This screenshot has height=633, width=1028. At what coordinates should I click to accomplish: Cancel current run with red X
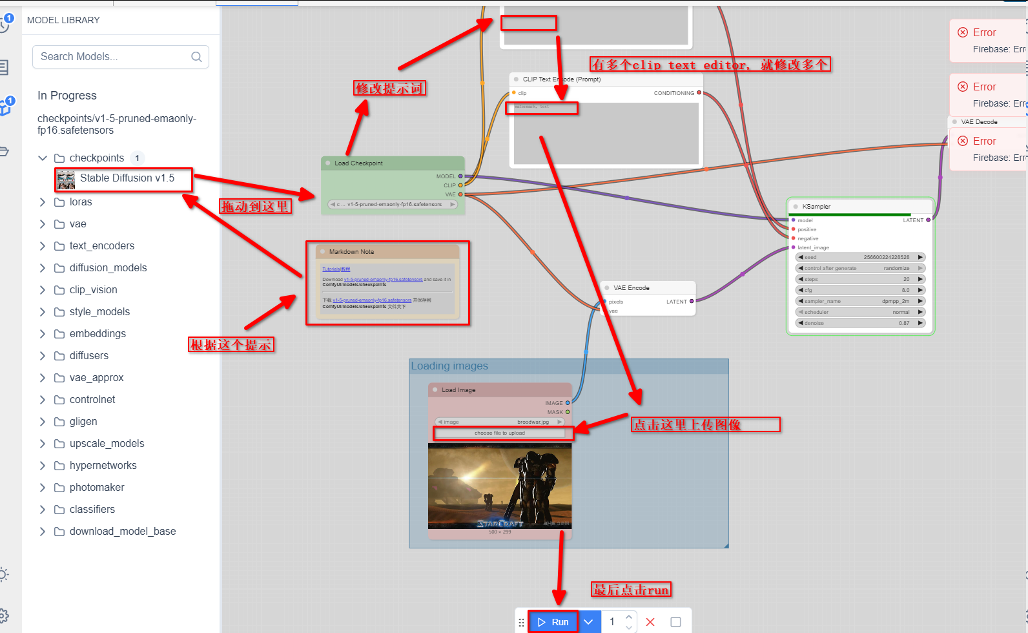pyautogui.click(x=650, y=622)
